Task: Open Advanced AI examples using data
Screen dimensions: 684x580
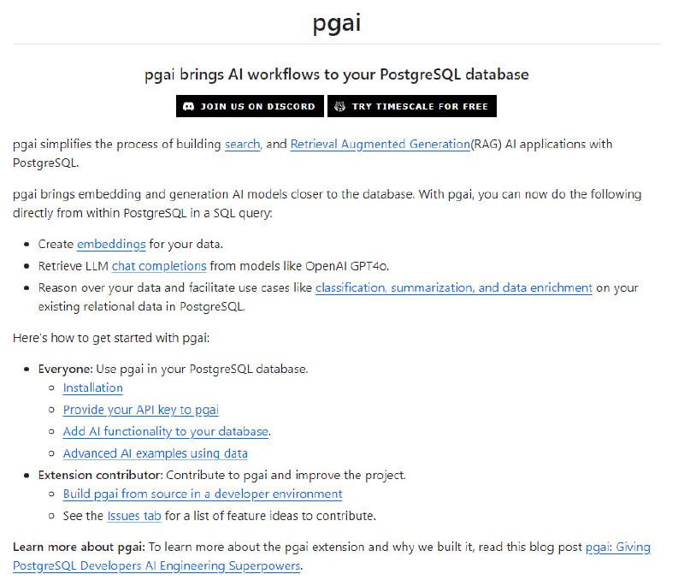Action: (x=154, y=453)
